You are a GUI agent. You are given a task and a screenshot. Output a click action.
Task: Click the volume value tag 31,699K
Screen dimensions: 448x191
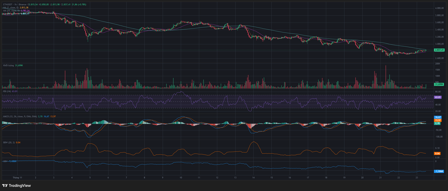pos(439,84)
